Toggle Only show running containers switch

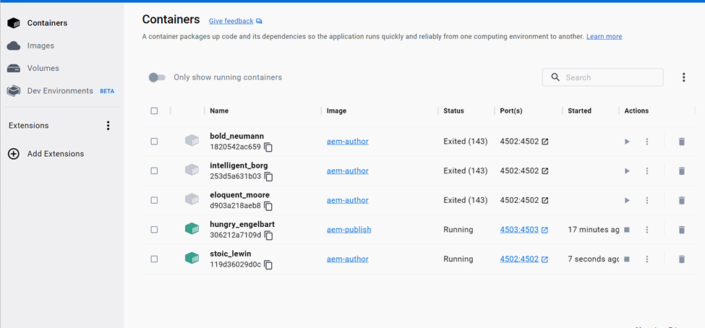click(157, 77)
